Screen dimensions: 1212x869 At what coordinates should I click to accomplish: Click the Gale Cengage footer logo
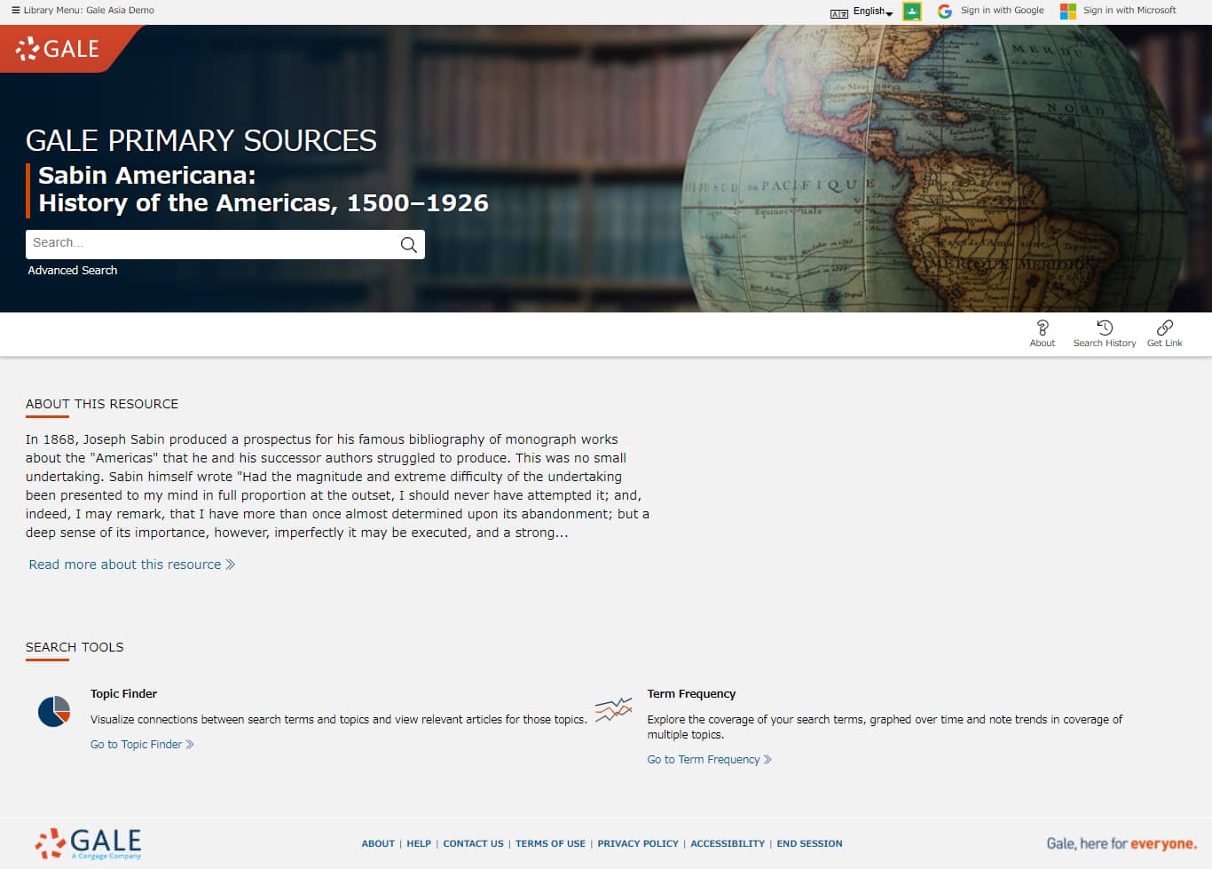pos(89,843)
